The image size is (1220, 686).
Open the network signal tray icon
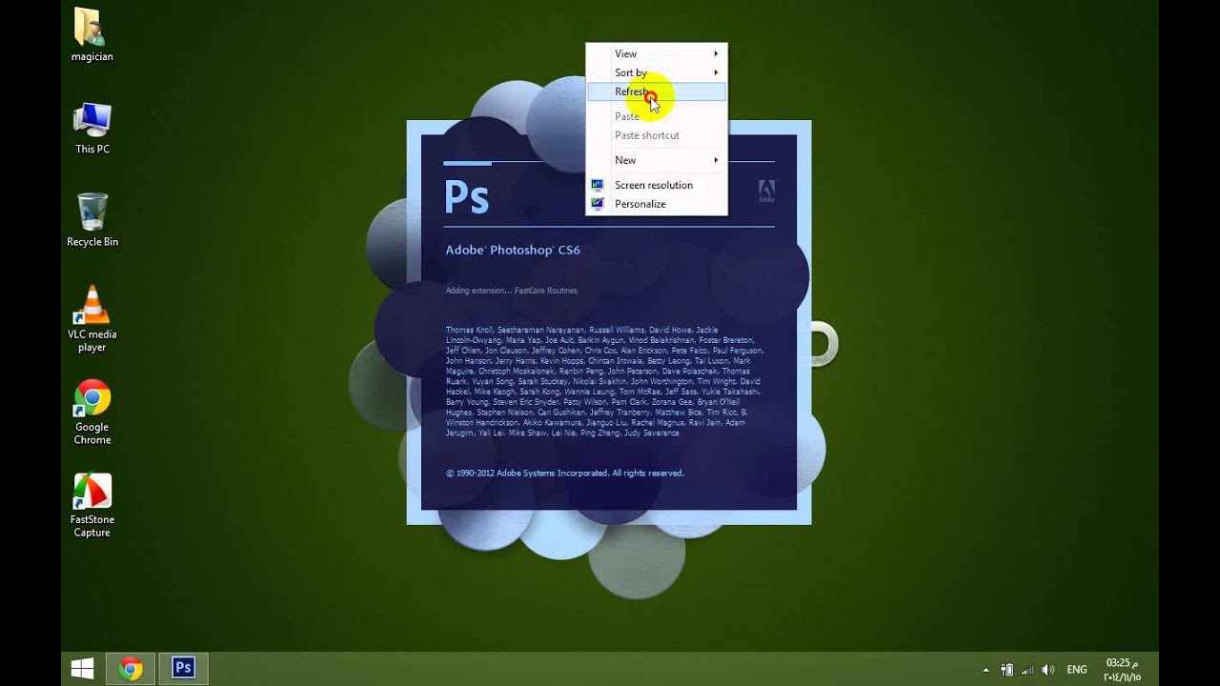click(1027, 670)
